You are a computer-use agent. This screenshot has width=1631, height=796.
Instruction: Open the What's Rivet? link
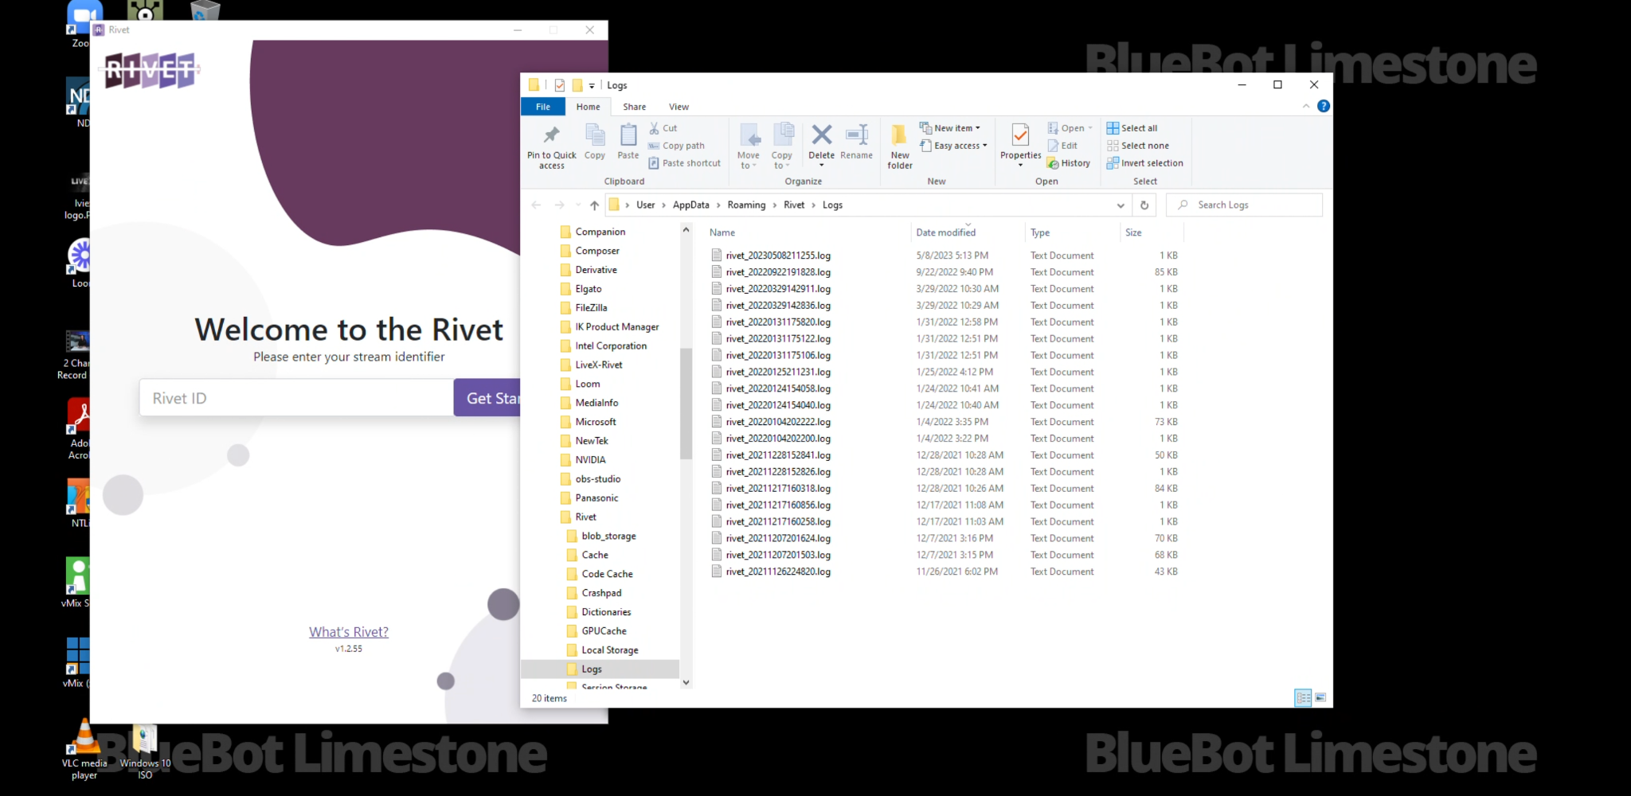point(349,632)
